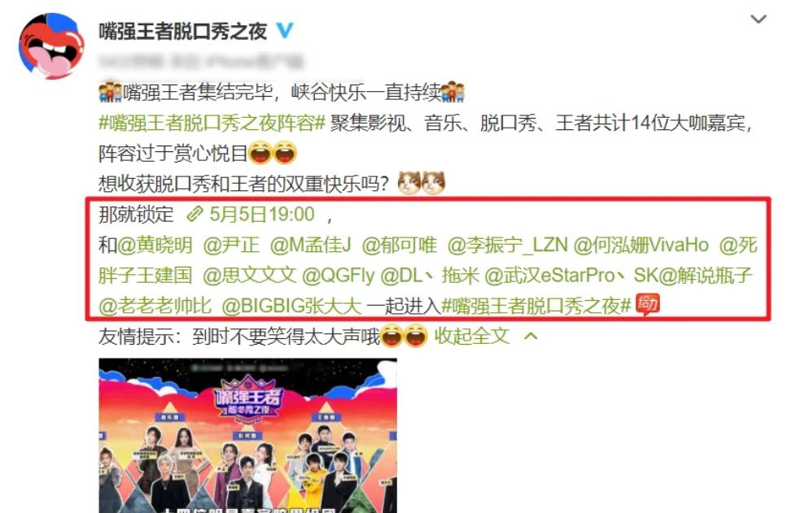Click the blue verified V badge
This screenshot has width=792, height=513.
[285, 31]
